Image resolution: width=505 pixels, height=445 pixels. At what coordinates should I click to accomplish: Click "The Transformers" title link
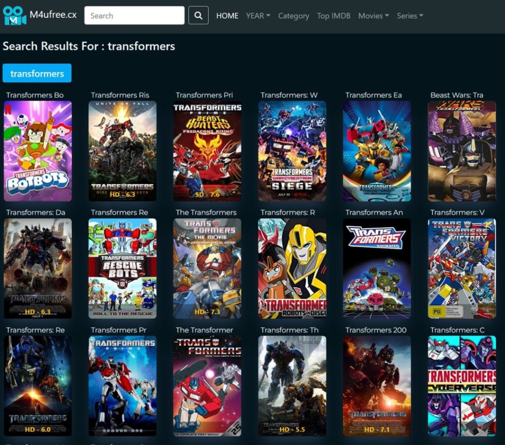pyautogui.click(x=206, y=212)
